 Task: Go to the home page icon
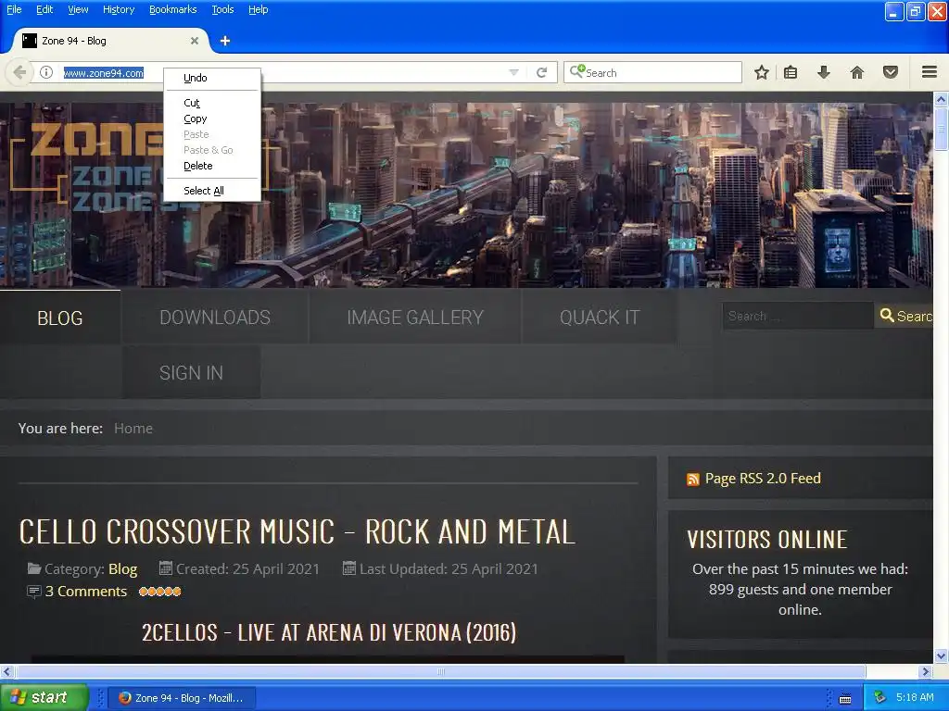[x=857, y=72]
